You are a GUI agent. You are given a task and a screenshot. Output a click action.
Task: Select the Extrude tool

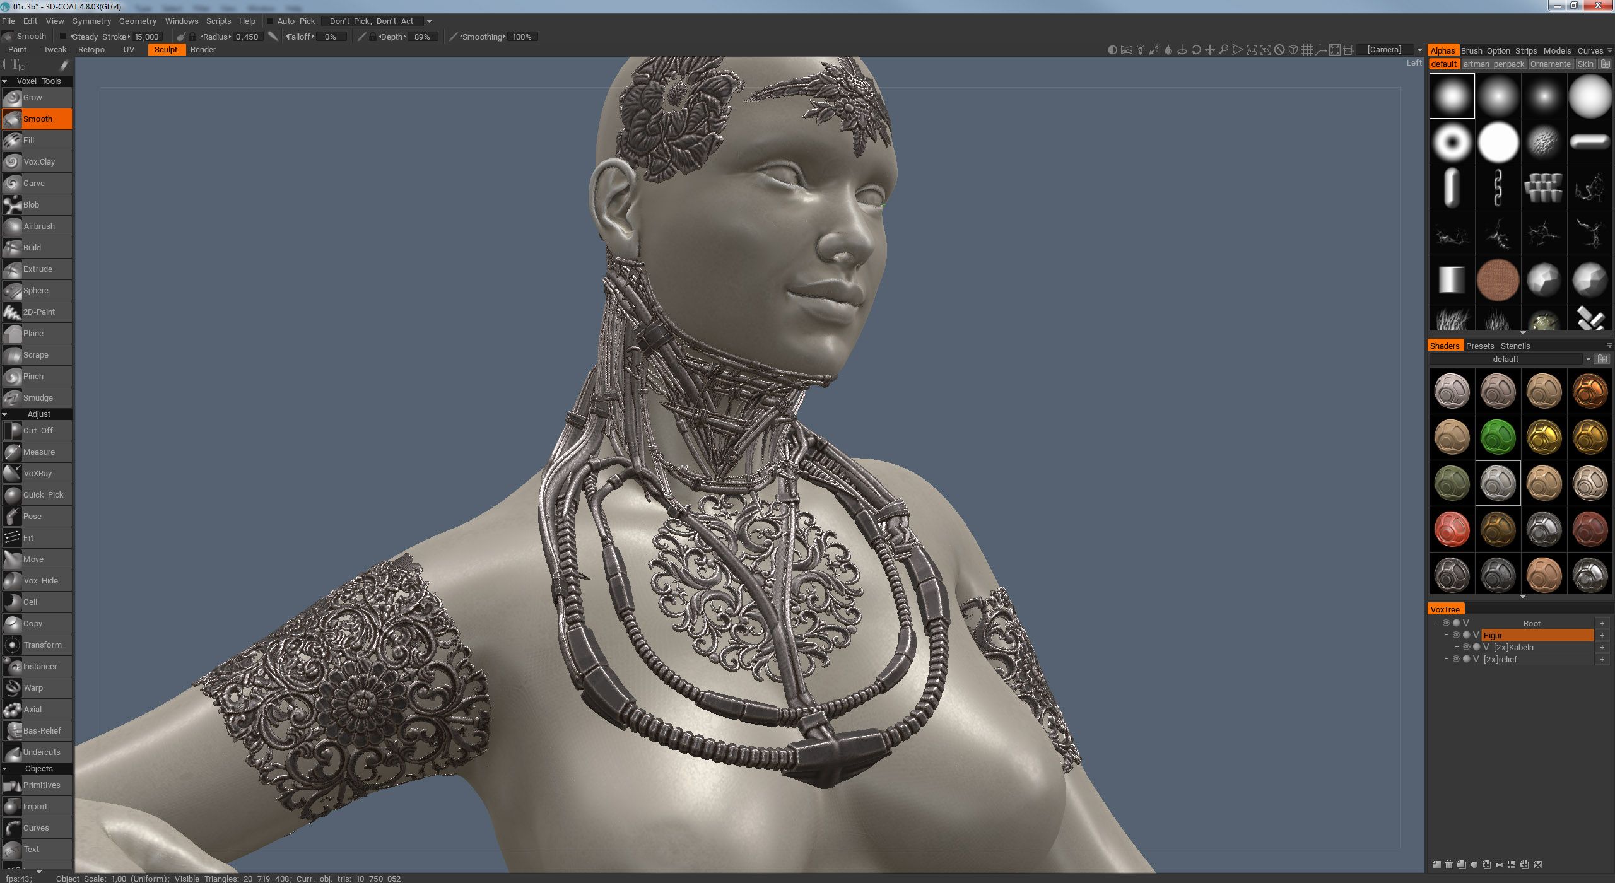37,269
